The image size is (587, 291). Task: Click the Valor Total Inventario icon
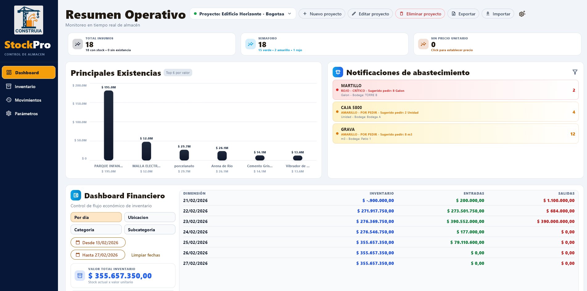click(80, 276)
